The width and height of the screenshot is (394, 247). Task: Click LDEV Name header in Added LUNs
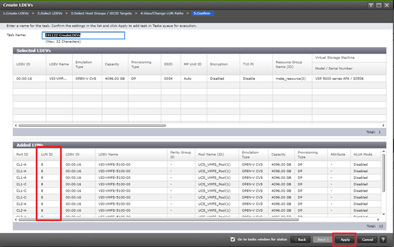(x=131, y=154)
